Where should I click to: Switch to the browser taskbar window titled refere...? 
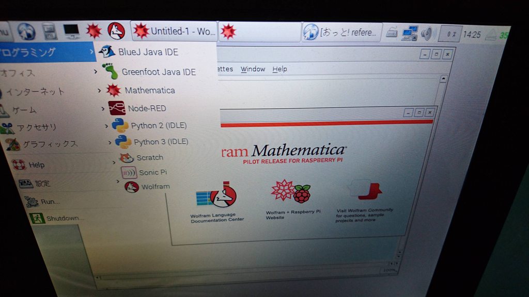point(342,32)
